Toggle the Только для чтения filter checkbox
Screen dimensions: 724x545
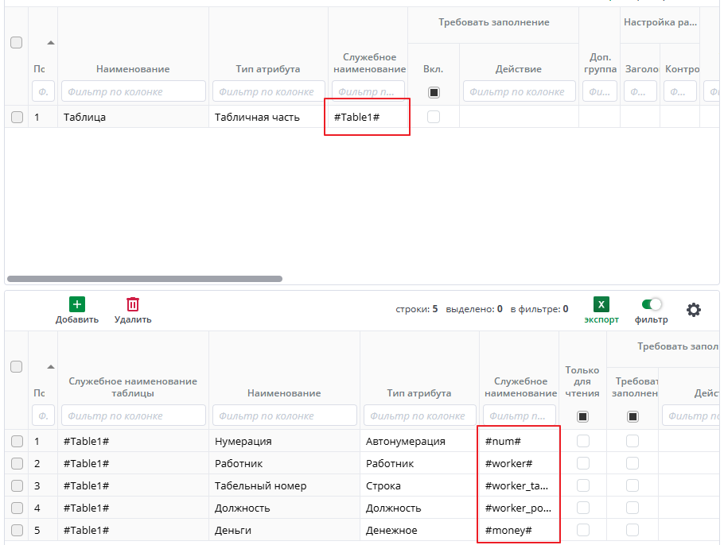click(583, 416)
